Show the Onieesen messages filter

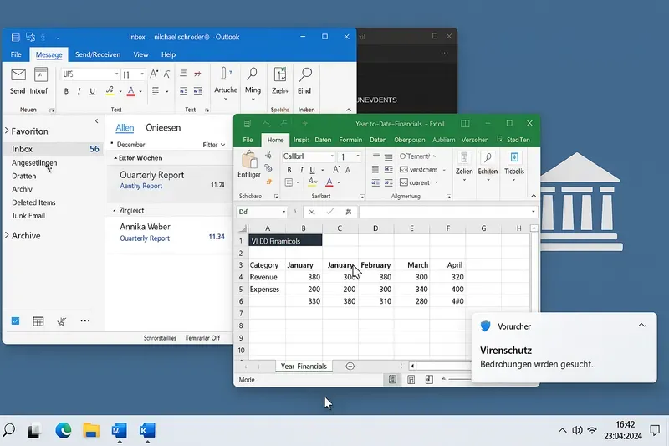[163, 128]
